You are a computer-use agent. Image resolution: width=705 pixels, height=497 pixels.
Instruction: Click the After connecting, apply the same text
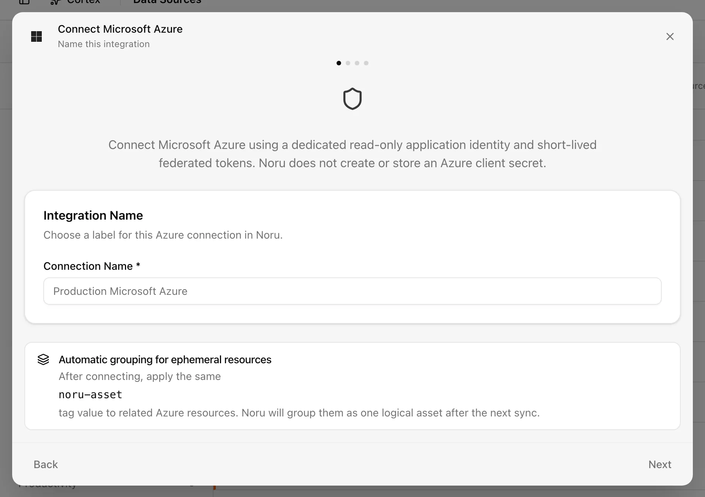pyautogui.click(x=139, y=376)
